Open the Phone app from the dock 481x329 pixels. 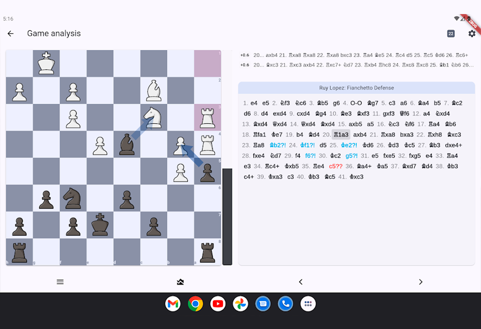point(285,304)
